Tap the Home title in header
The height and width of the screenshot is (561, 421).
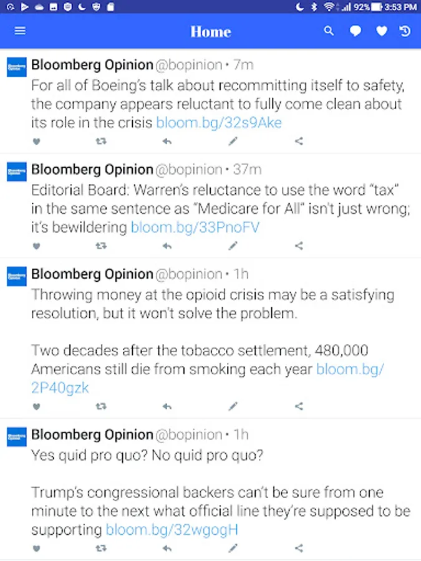(211, 31)
